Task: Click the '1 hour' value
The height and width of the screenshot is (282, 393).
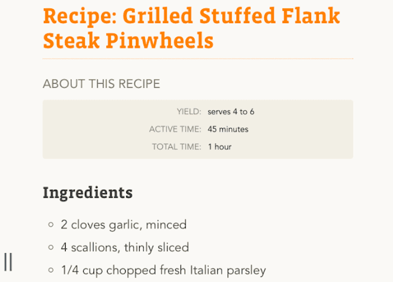Action: tap(219, 147)
